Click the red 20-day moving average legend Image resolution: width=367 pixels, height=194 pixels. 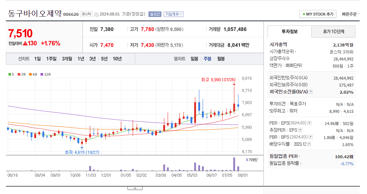(x=21, y=74)
